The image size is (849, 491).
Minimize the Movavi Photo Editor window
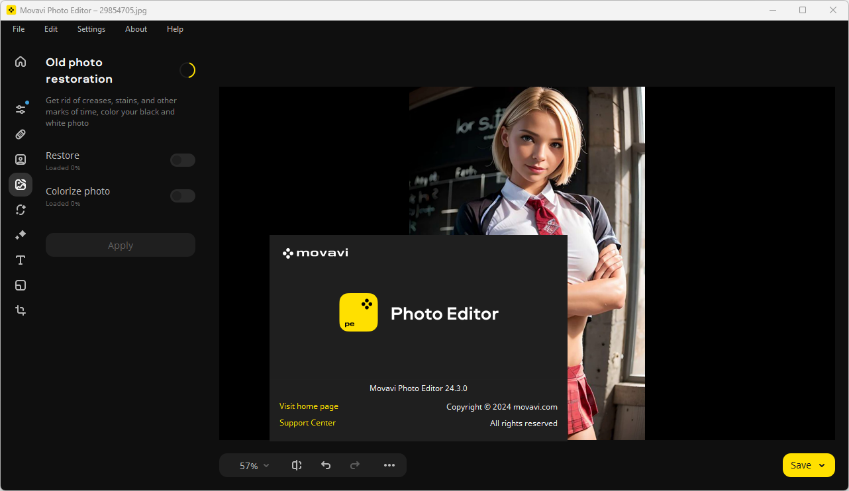pyautogui.click(x=772, y=10)
